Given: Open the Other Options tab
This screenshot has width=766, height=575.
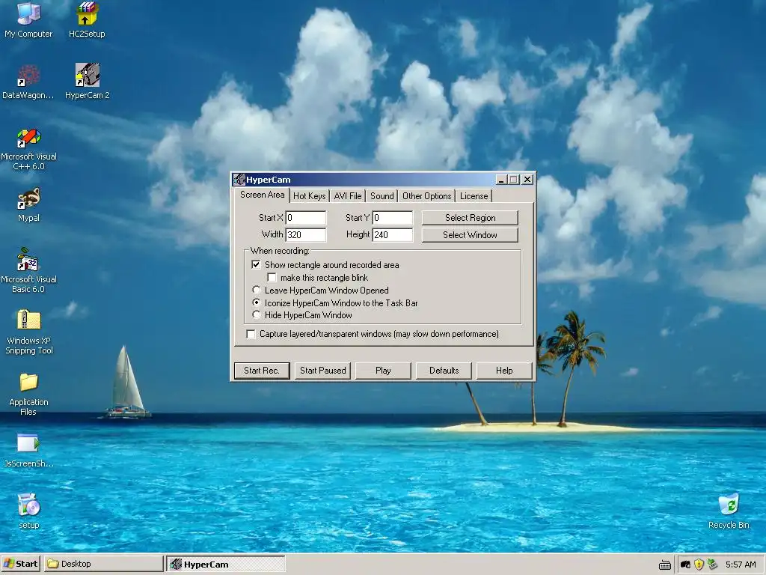Looking at the screenshot, I should (427, 196).
